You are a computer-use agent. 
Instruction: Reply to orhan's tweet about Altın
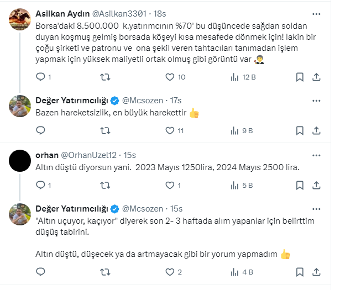40,185
